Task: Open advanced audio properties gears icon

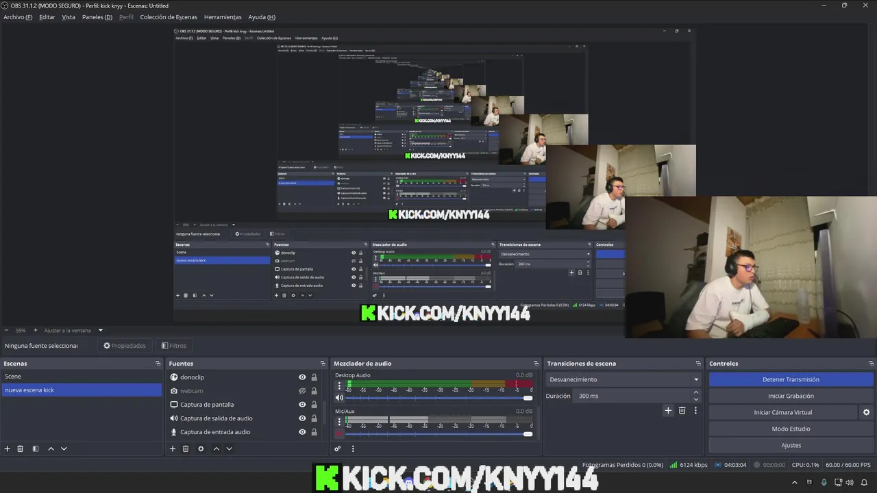Action: pyautogui.click(x=338, y=448)
